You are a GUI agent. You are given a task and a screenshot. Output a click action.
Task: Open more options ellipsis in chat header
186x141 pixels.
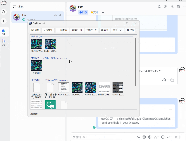click(x=184, y=7)
